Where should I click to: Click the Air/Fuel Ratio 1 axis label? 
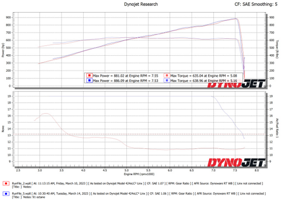click(277, 128)
